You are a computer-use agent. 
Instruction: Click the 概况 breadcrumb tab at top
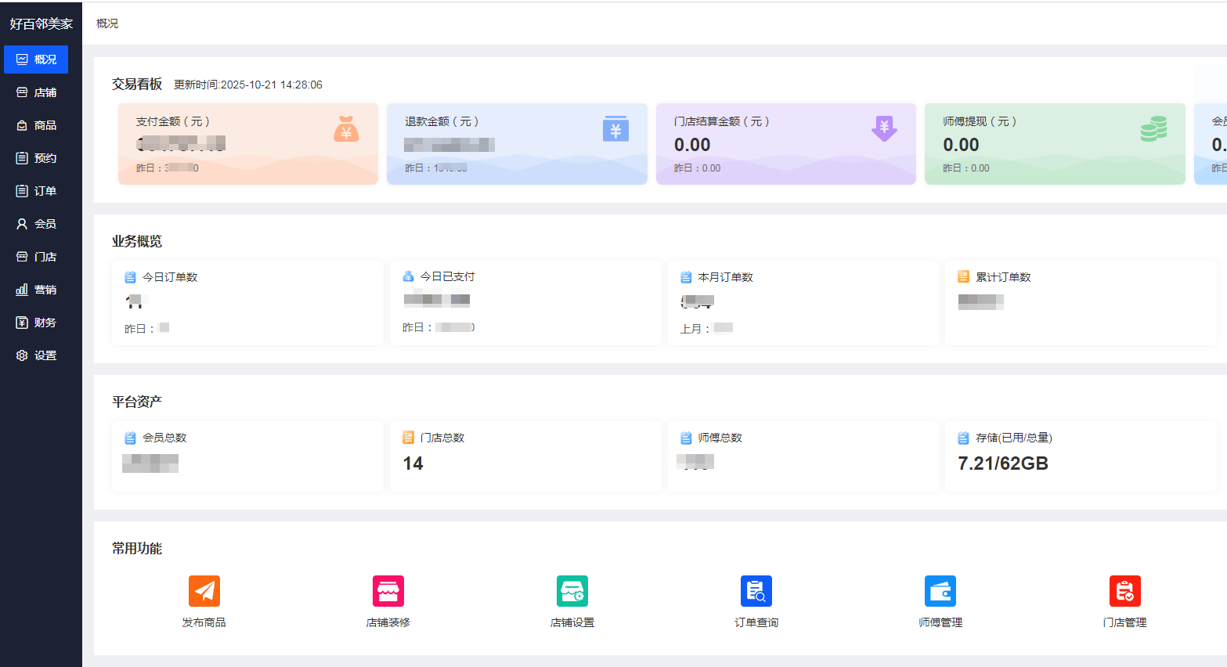point(107,23)
